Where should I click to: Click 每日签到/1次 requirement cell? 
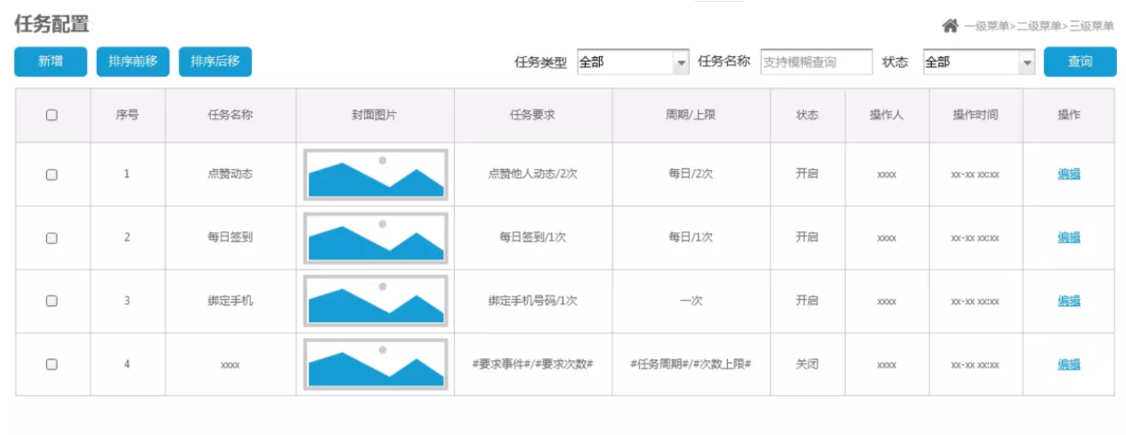[532, 238]
